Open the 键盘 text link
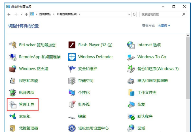The height and width of the screenshot is (132, 193). [82, 116]
